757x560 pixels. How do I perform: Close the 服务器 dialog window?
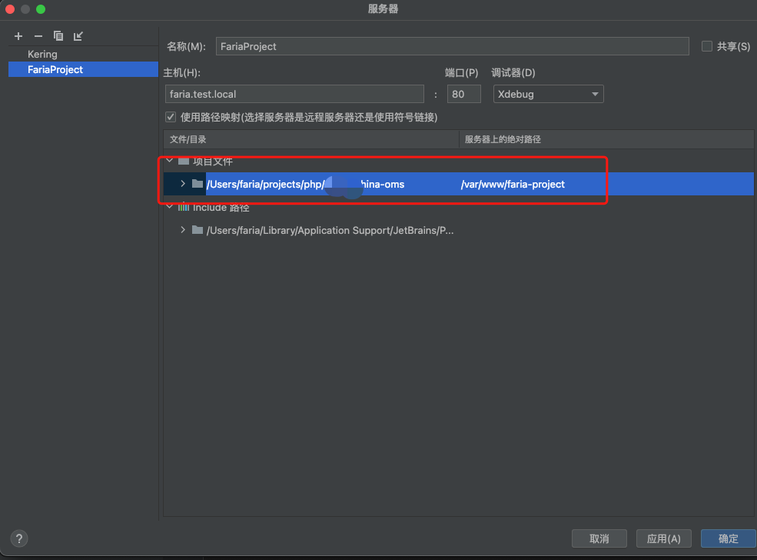point(10,9)
